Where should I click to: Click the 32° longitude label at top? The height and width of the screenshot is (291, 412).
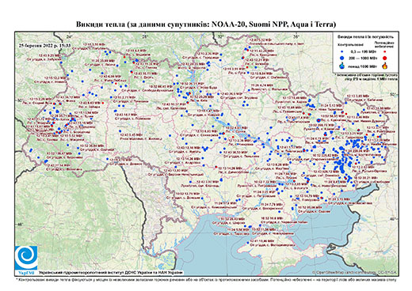[220, 36]
